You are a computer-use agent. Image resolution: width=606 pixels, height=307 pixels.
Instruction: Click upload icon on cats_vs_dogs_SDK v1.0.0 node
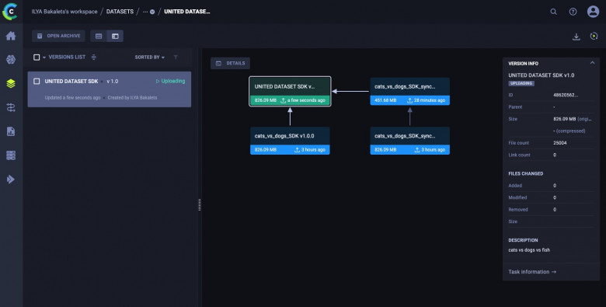[298, 150]
